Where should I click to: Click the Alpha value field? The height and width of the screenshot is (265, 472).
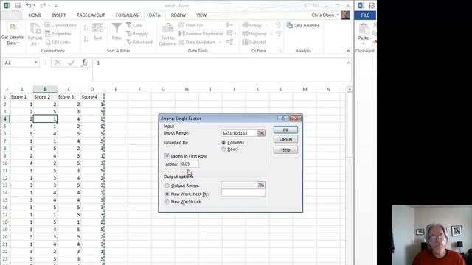coord(190,164)
